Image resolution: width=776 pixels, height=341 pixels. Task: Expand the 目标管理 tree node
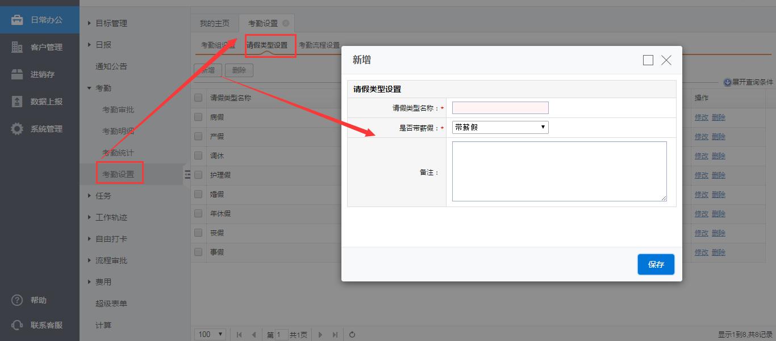pyautogui.click(x=90, y=23)
